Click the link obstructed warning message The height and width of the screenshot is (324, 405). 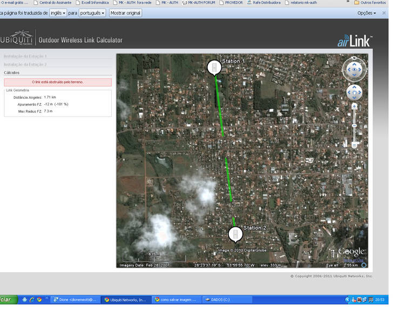[58, 82]
